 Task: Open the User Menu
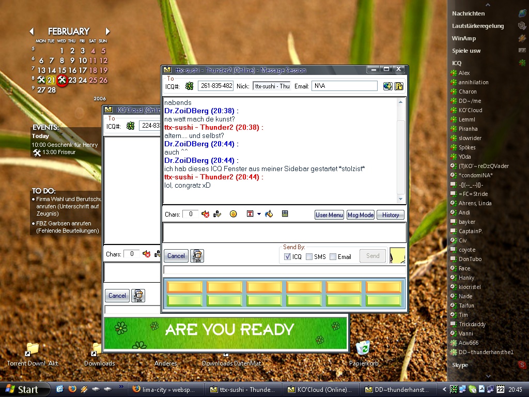coord(329,215)
